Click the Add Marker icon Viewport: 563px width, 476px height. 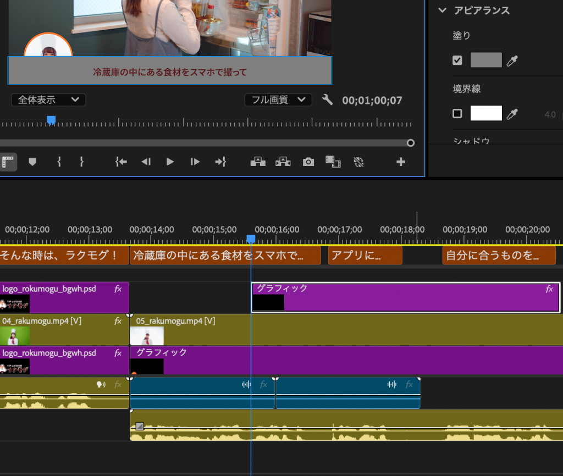(x=32, y=162)
